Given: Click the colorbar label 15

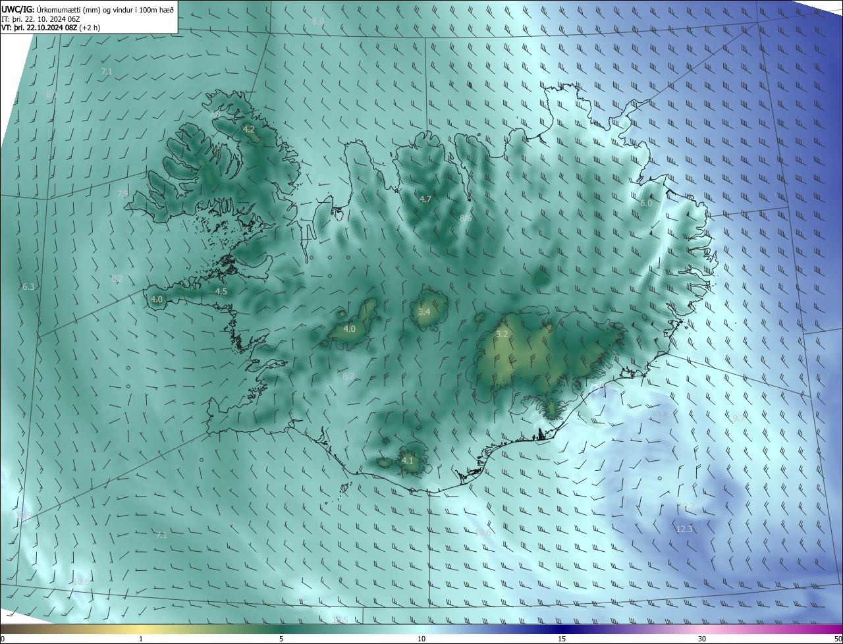Looking at the screenshot, I should 562,639.
